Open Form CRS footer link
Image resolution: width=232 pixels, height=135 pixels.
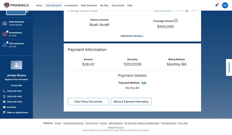pyautogui.click(x=183, y=123)
